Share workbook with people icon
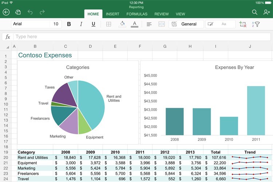273x182 pixels. pyautogui.click(x=266, y=12)
